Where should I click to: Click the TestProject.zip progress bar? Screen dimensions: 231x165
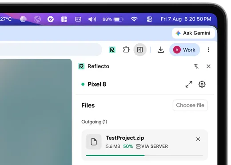coord(144,155)
